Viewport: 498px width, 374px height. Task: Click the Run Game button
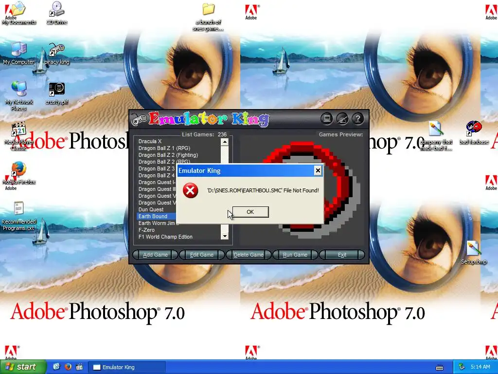pyautogui.click(x=295, y=255)
